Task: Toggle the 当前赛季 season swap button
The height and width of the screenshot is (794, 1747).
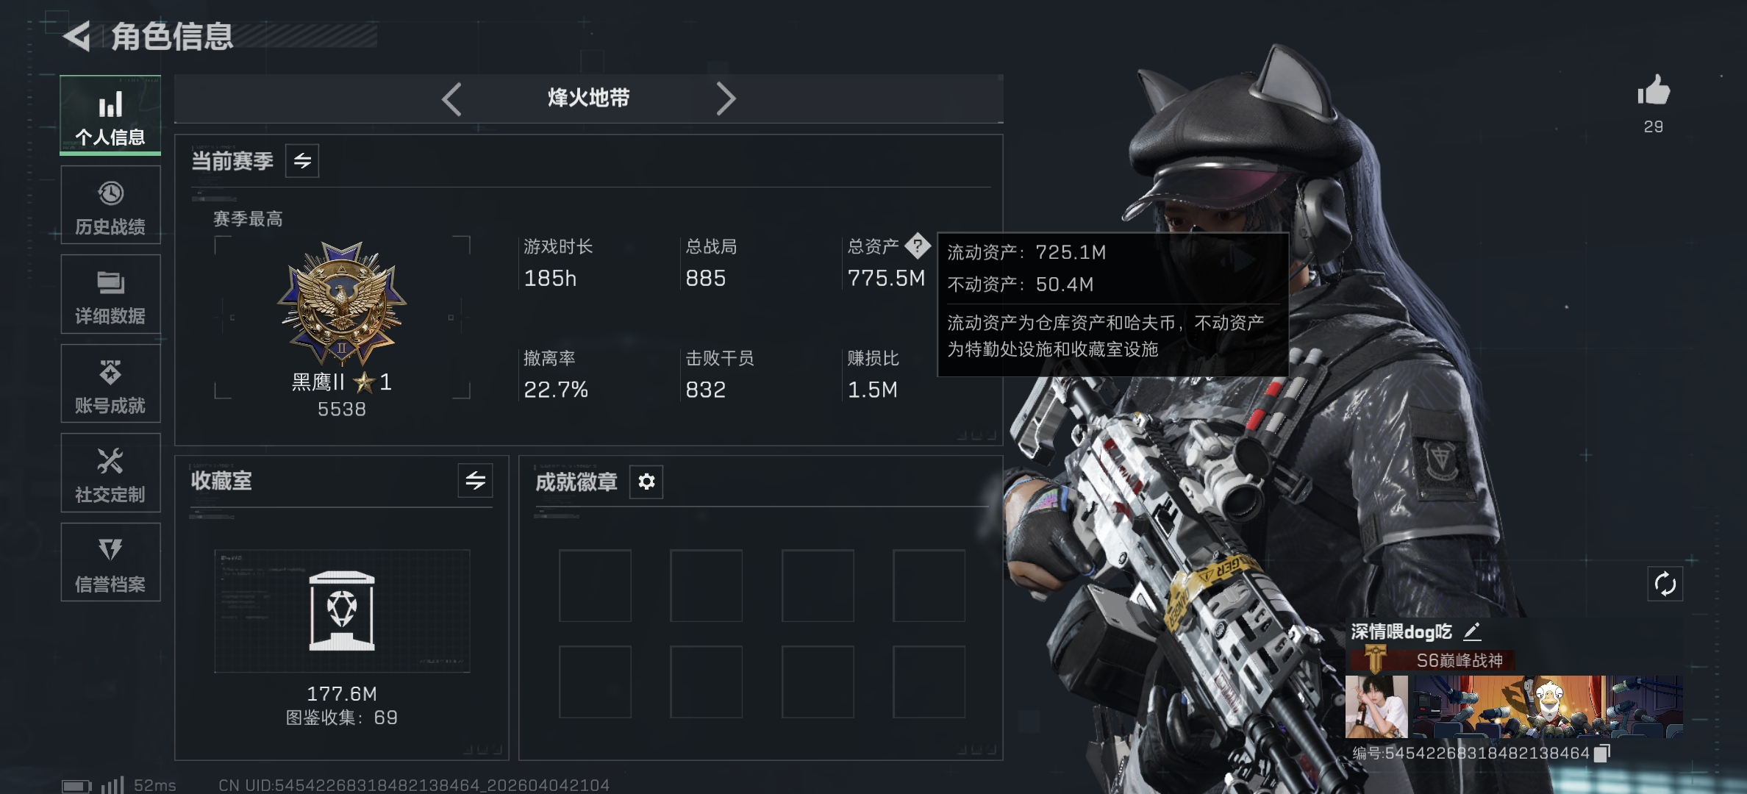Action: click(302, 161)
